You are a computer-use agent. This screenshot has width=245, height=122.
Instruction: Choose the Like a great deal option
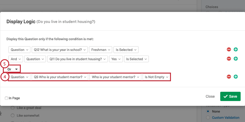(x=12, y=108)
